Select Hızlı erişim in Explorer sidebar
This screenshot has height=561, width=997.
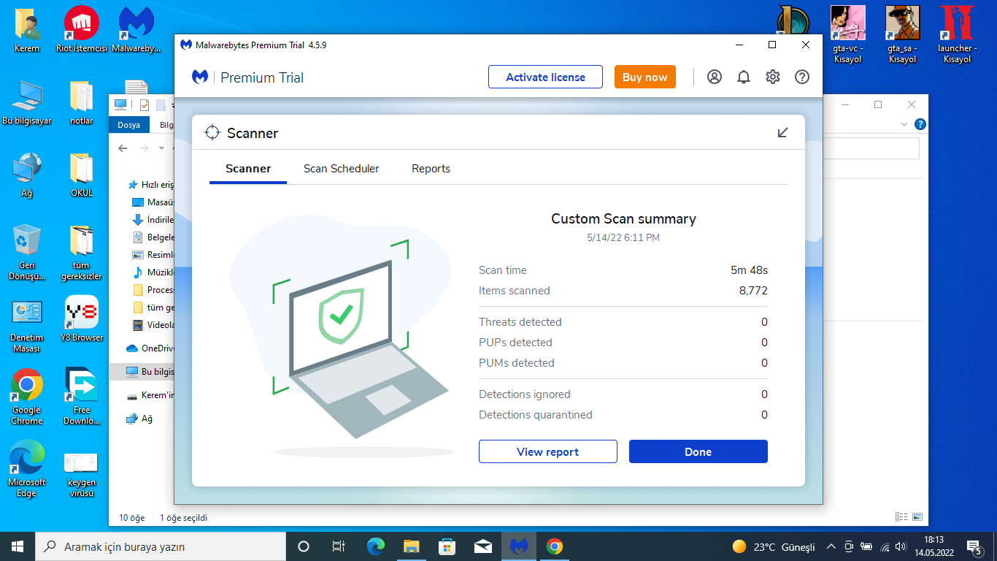(x=152, y=185)
